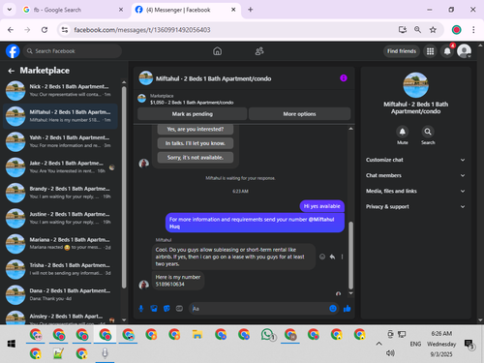
Task: Open Trisha conversation in Marketplace list
Action: [60, 269]
